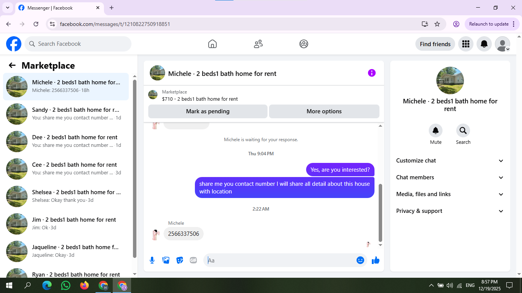Open Firefox from taskbar
This screenshot has height=293, width=522.
(x=84, y=285)
